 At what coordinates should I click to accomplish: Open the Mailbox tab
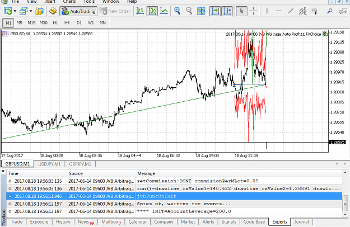111,222
